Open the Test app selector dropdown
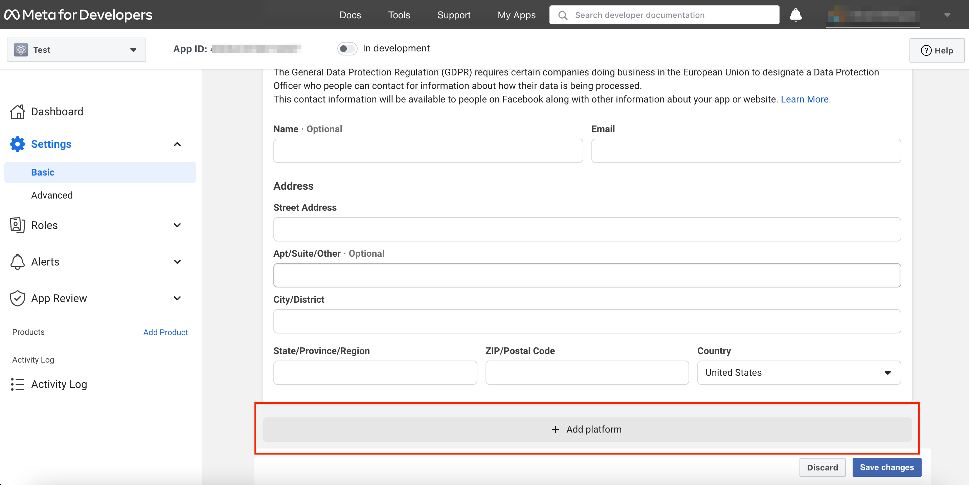 [76, 50]
